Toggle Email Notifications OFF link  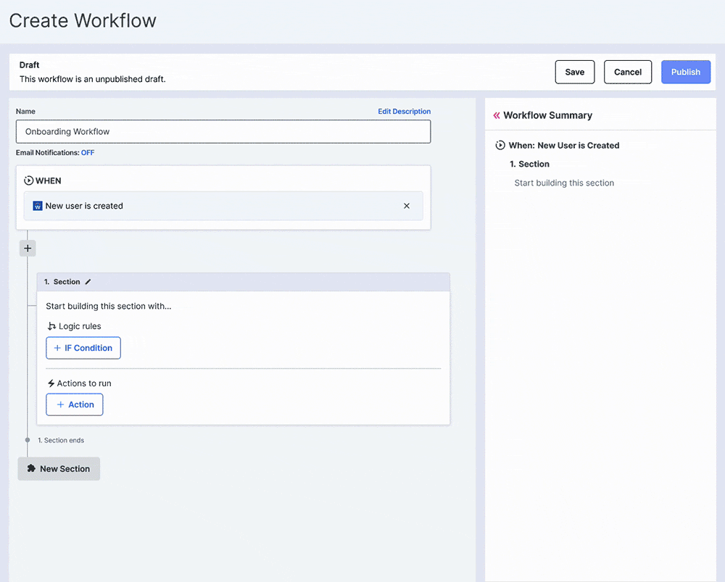(x=88, y=152)
